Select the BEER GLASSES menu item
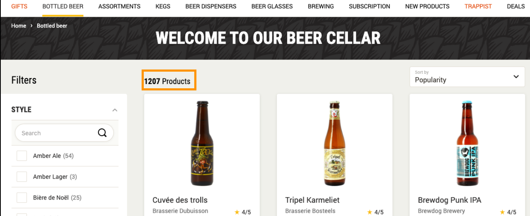Viewport: 530px width, 216px height. pyautogui.click(x=272, y=6)
